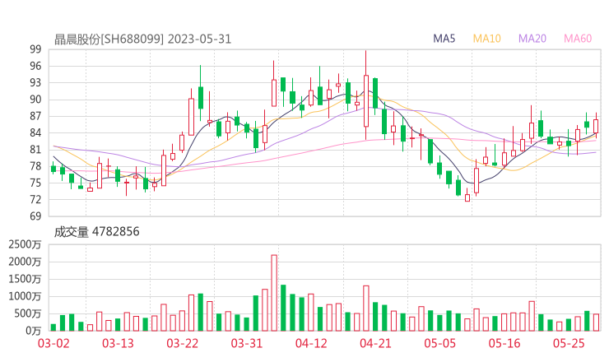Click the last candlestick on the right edge
The image size is (609, 362).
(x=596, y=126)
